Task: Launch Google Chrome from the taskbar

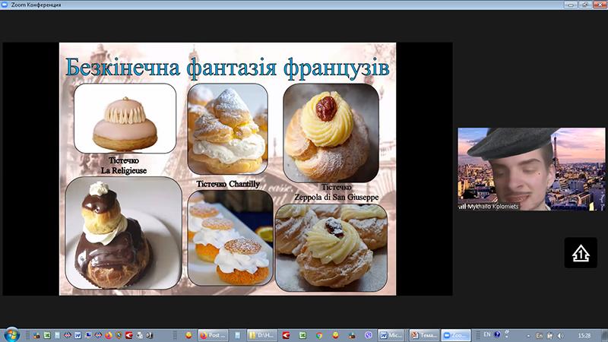Action: click(x=319, y=334)
